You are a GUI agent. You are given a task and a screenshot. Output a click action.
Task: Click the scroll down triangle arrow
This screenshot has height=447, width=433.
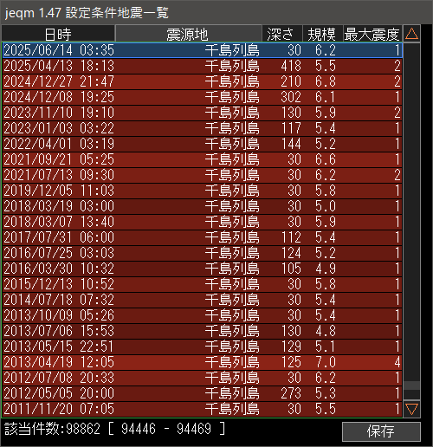[411, 409]
